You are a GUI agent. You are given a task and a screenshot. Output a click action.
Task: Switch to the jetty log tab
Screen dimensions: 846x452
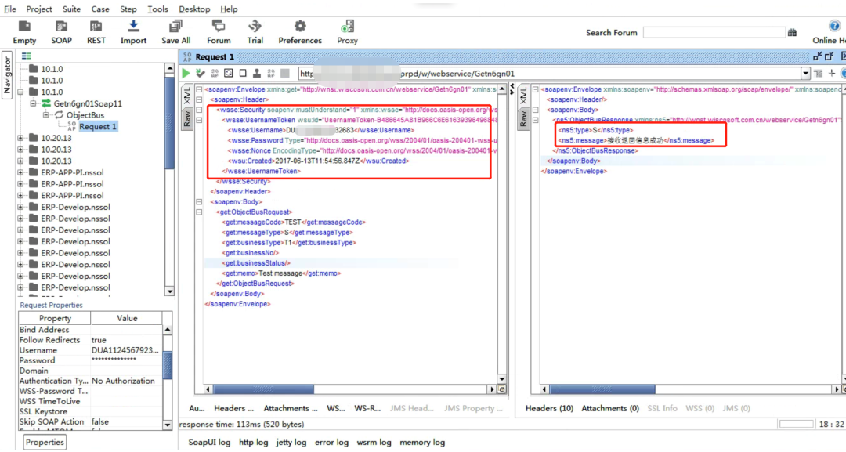[x=291, y=443]
